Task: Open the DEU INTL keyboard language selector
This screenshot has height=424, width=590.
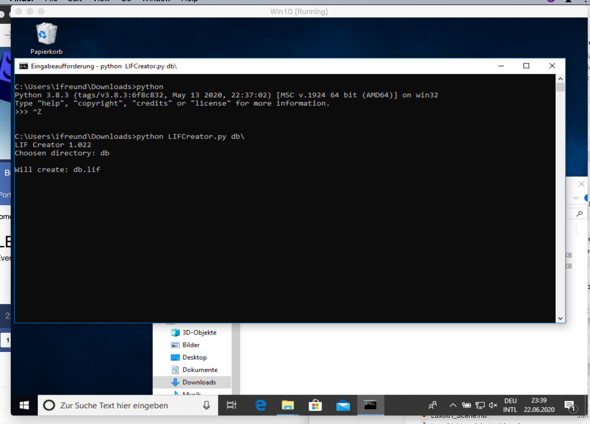Action: click(x=510, y=405)
